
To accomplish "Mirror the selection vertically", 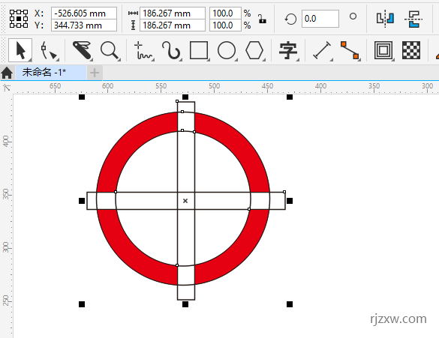I will point(413,19).
